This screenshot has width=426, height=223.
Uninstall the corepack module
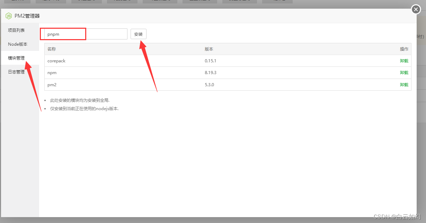tap(404, 61)
